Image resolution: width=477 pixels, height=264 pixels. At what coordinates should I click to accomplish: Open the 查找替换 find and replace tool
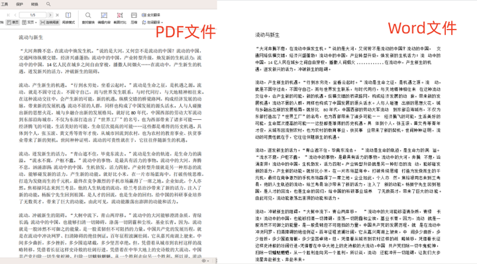click(x=88, y=19)
